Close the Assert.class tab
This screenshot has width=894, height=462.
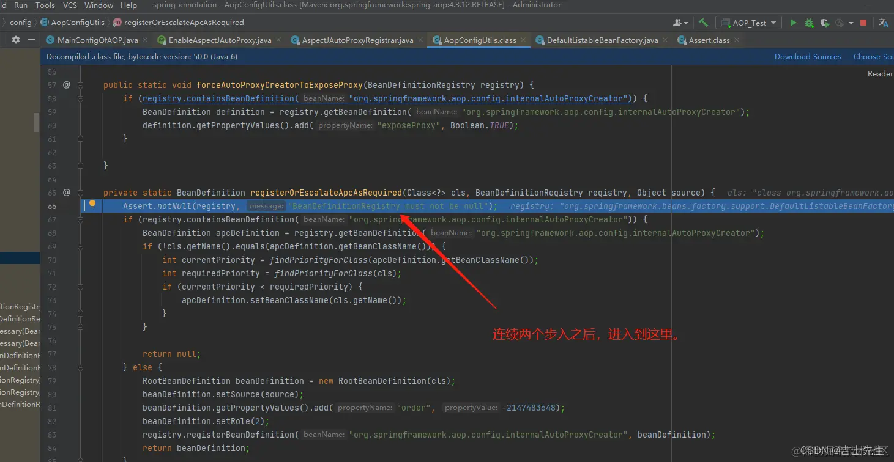[737, 40]
